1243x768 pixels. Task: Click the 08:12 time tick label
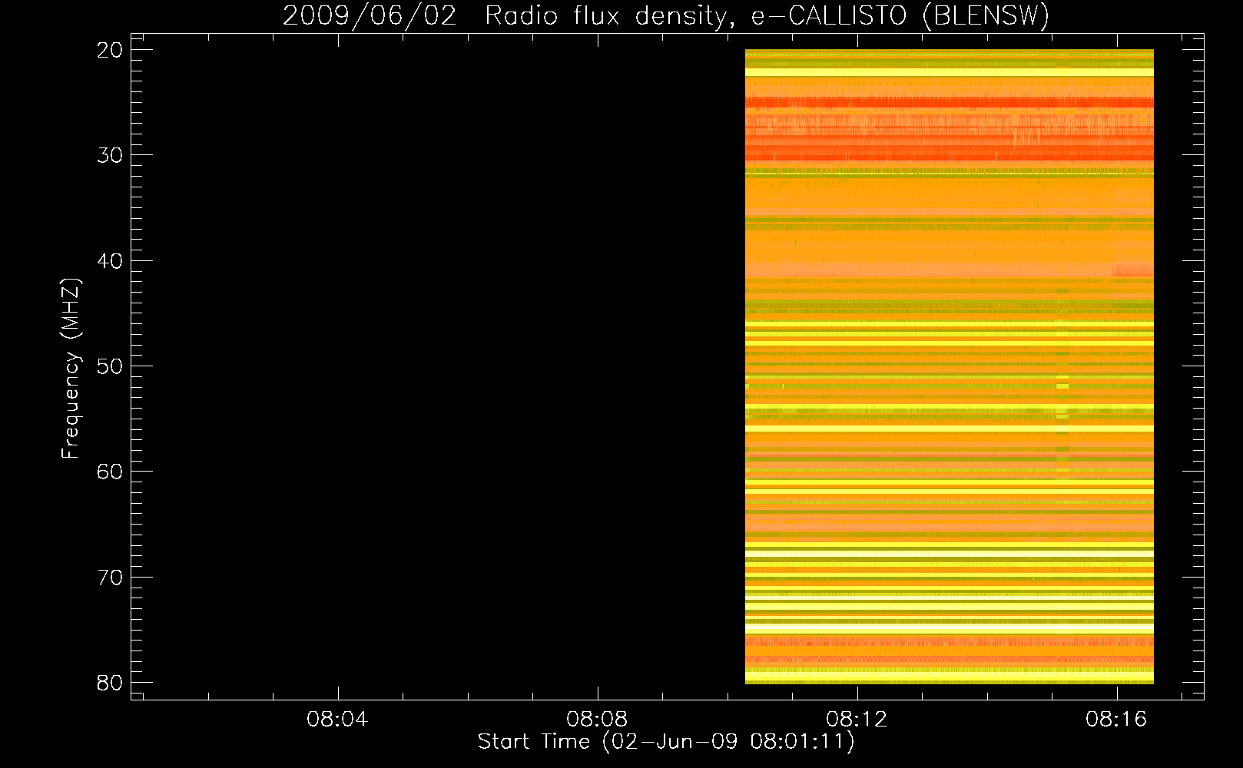point(857,720)
